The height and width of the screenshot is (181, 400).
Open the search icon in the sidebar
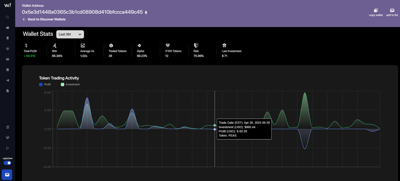pos(7,17)
